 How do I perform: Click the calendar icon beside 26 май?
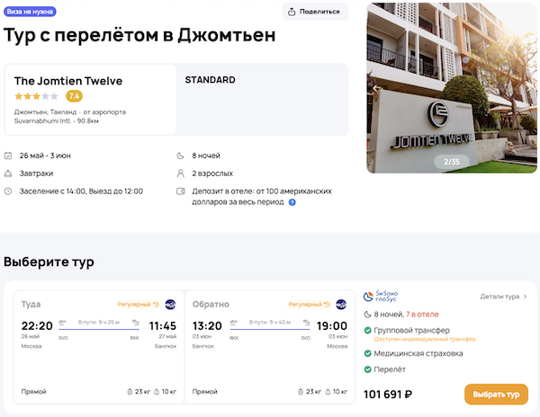click(x=8, y=155)
